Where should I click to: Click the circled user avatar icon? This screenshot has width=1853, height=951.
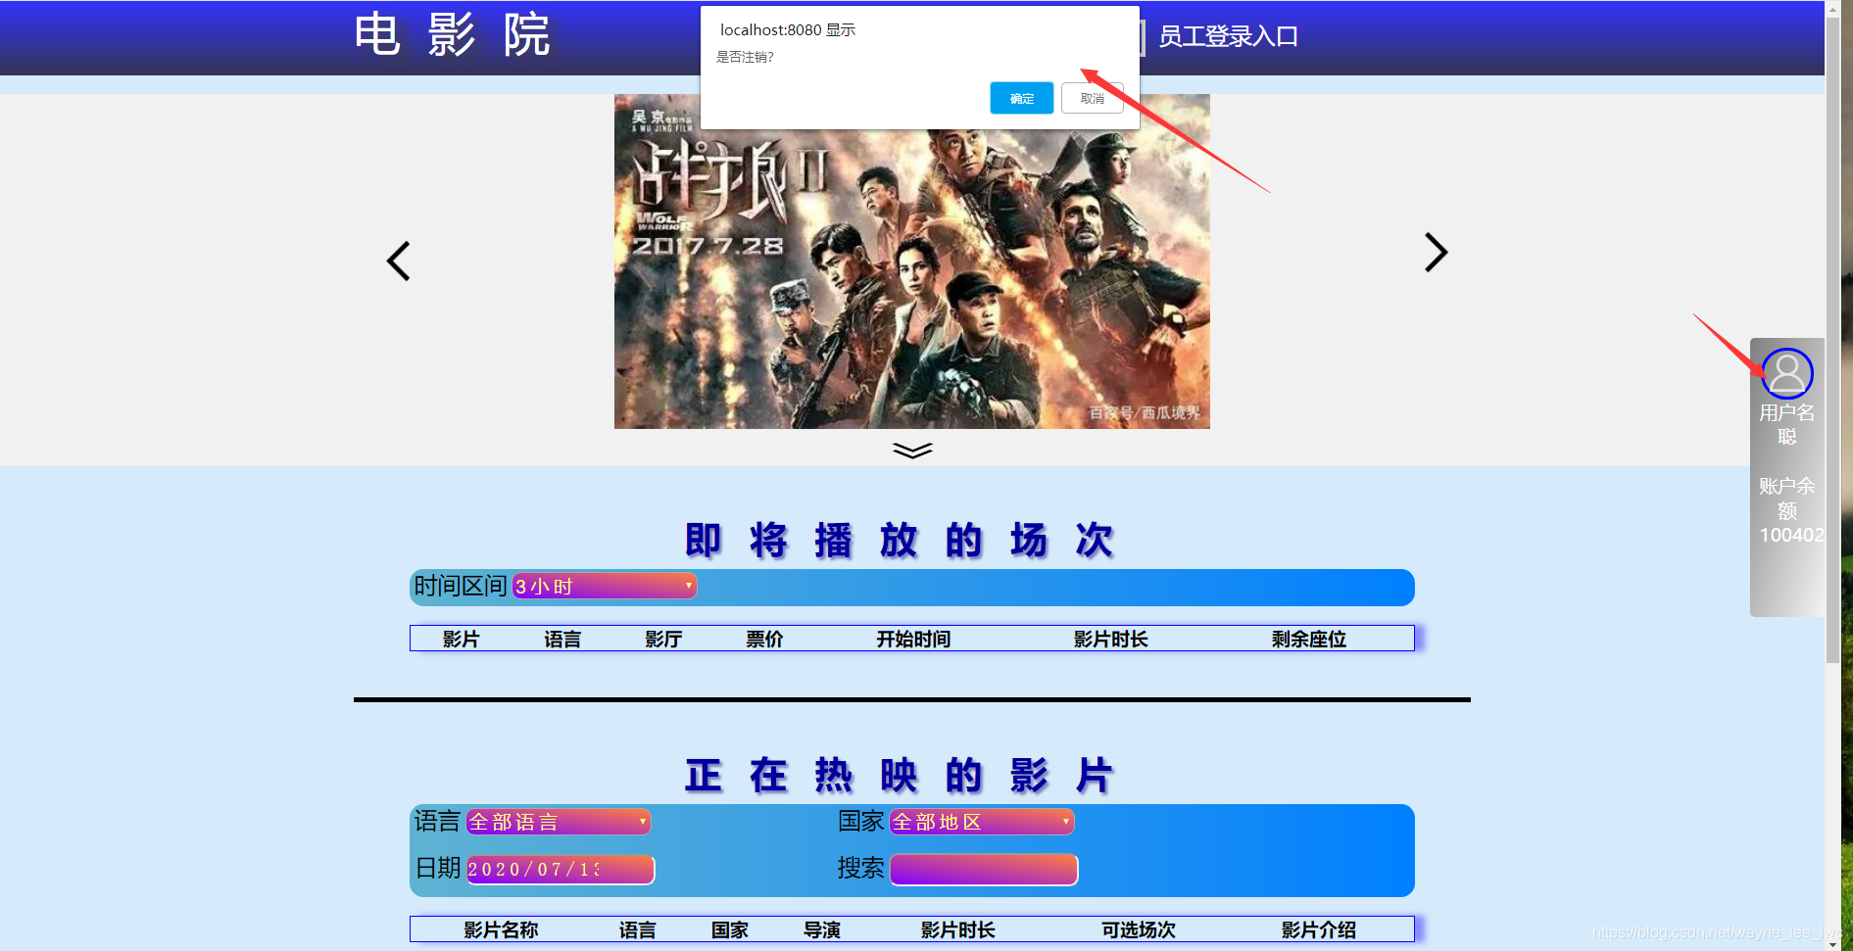click(x=1787, y=373)
